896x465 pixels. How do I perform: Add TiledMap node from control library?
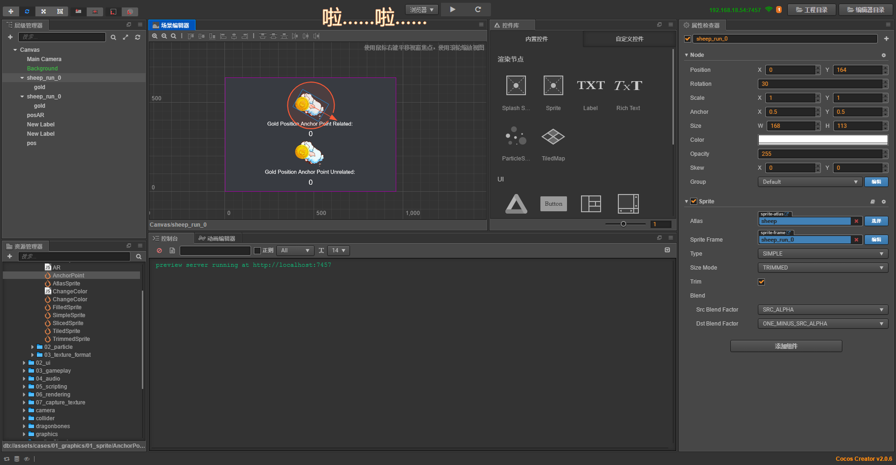(553, 143)
